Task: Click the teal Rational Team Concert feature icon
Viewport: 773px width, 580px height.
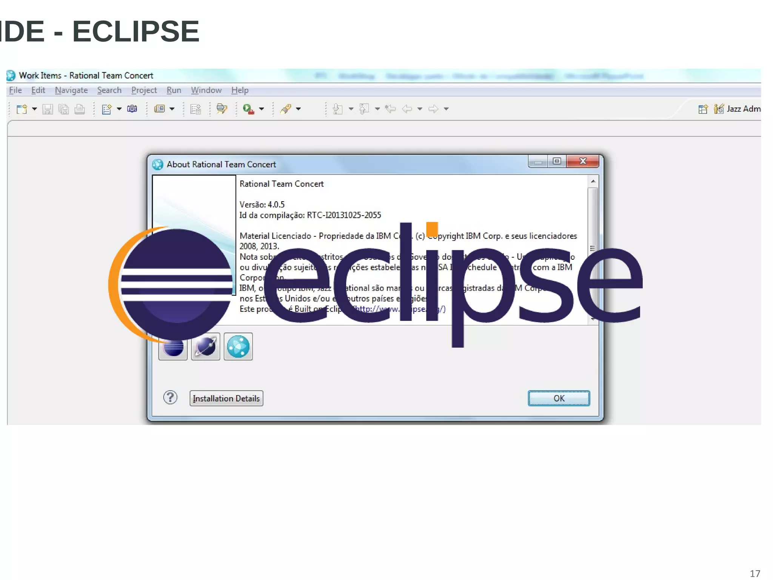Action: [x=238, y=347]
